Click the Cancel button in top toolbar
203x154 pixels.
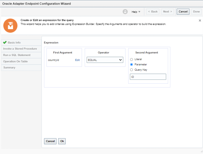click(183, 12)
